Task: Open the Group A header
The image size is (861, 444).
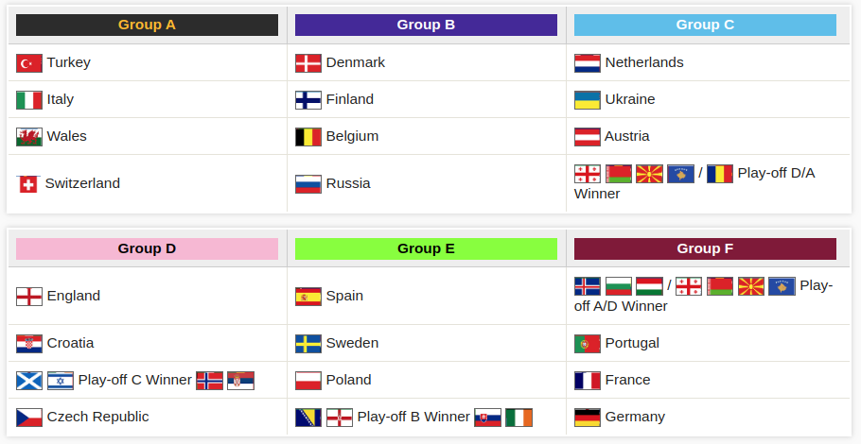Action: click(148, 25)
